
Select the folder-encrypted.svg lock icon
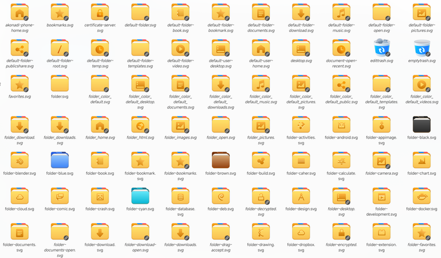tap(341, 232)
